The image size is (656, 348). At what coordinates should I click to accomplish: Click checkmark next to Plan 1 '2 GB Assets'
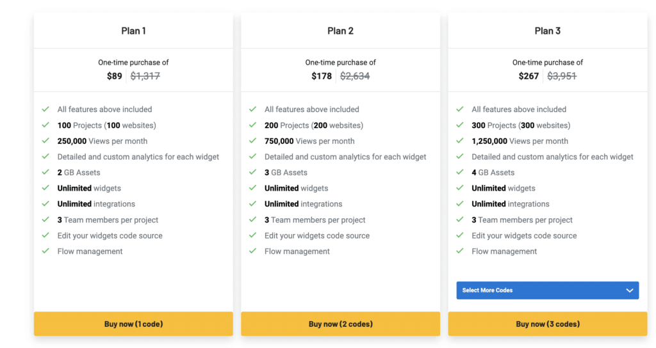point(45,173)
